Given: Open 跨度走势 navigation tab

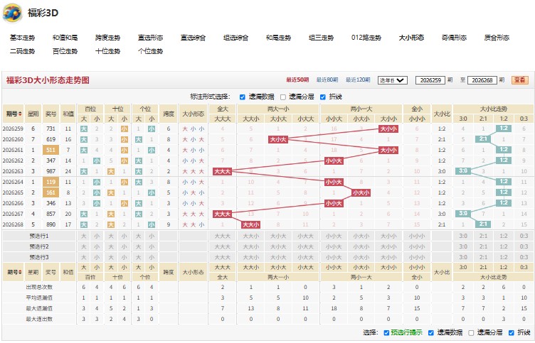Looking at the screenshot, I should [x=108, y=38].
